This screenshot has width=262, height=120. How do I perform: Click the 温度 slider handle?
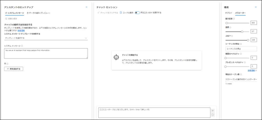pos(242,31)
